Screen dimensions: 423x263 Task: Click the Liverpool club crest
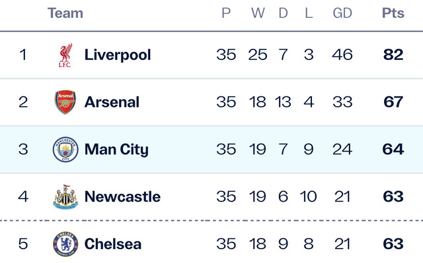coord(65,55)
